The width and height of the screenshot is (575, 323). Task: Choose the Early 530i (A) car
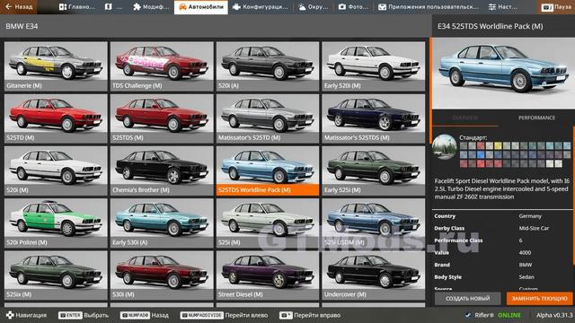pyautogui.click(x=162, y=223)
